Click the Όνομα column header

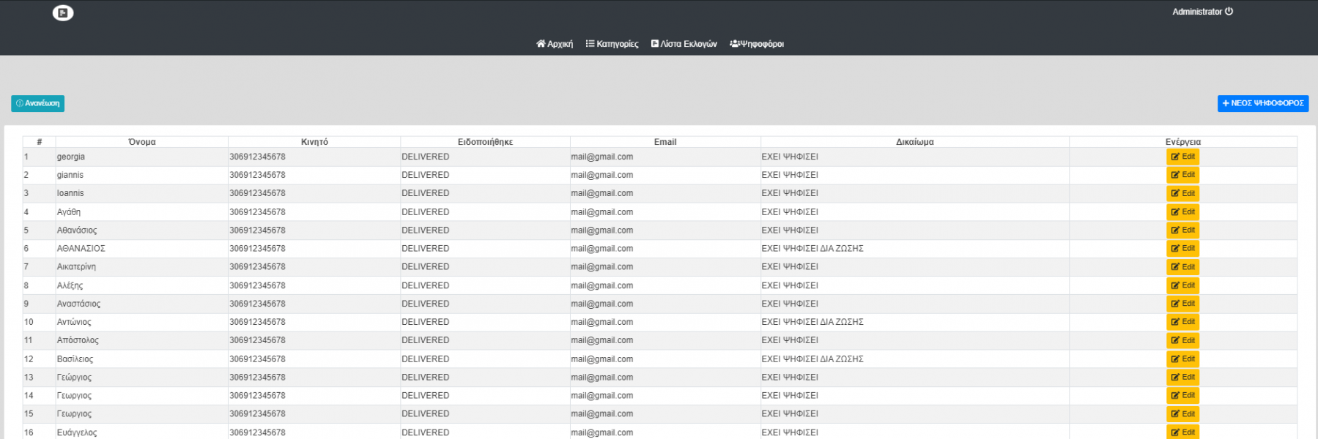coord(141,142)
